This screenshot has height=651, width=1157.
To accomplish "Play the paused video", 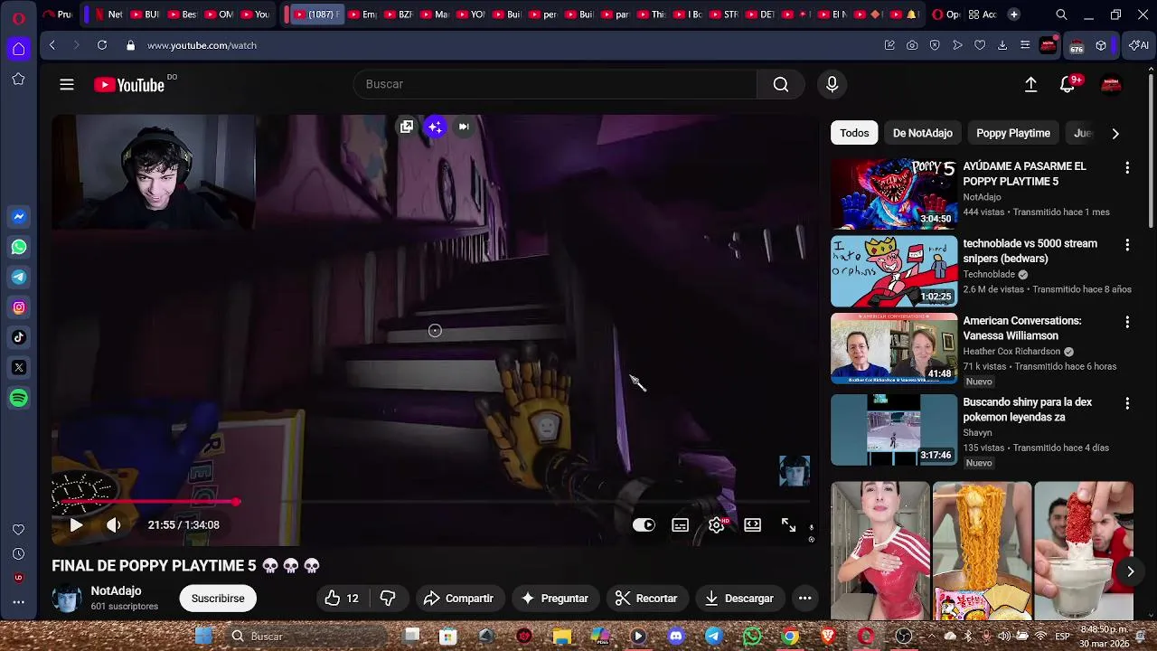I will pyautogui.click(x=77, y=524).
